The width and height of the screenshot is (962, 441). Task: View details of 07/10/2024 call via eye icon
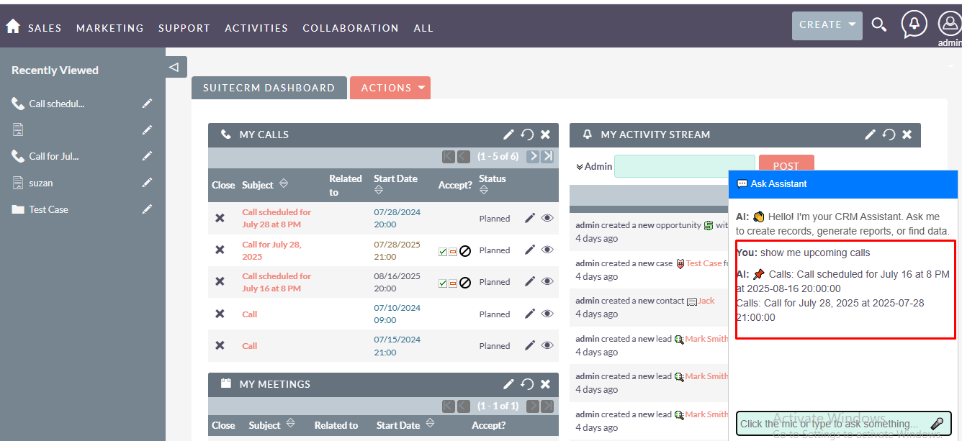547,314
